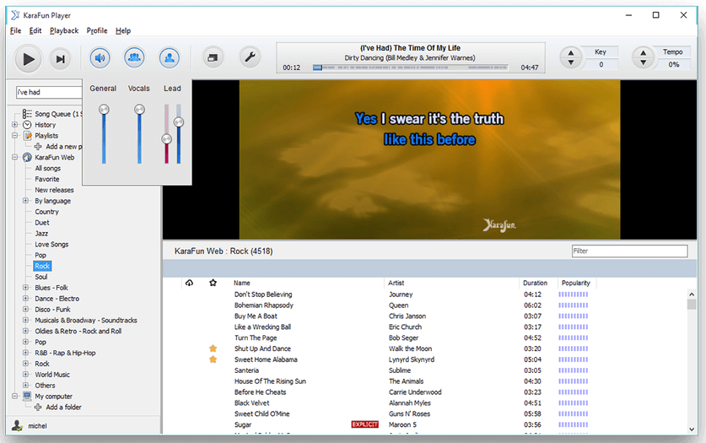
Task: Click the song list scrollbar up arrow
Action: (692, 294)
